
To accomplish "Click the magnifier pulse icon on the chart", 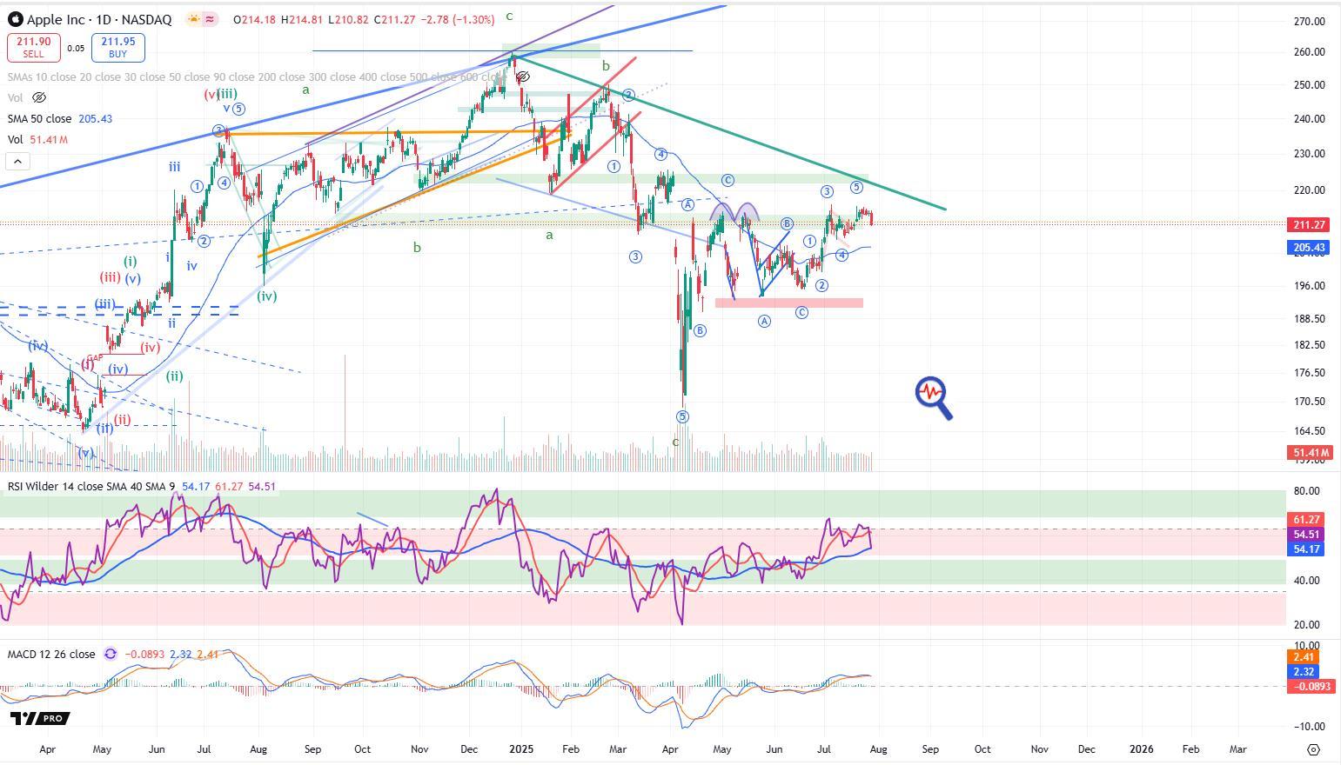I will [x=934, y=398].
